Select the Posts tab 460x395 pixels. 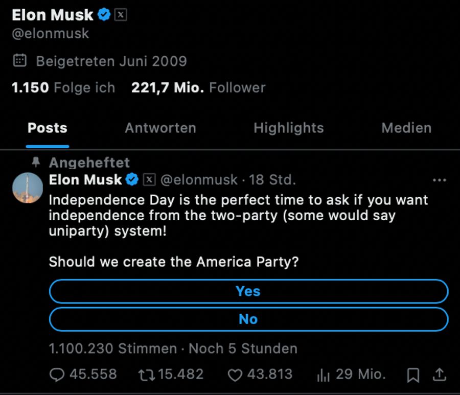click(x=48, y=128)
